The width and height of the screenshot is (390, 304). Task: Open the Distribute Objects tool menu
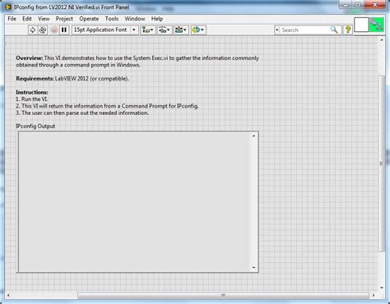[x=165, y=30]
